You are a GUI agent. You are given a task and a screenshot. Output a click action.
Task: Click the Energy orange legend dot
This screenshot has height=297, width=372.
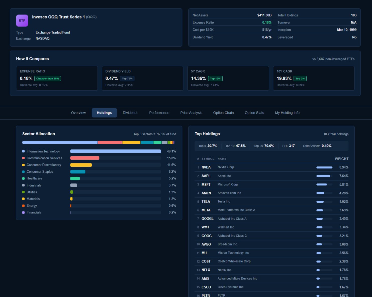pos(23,206)
